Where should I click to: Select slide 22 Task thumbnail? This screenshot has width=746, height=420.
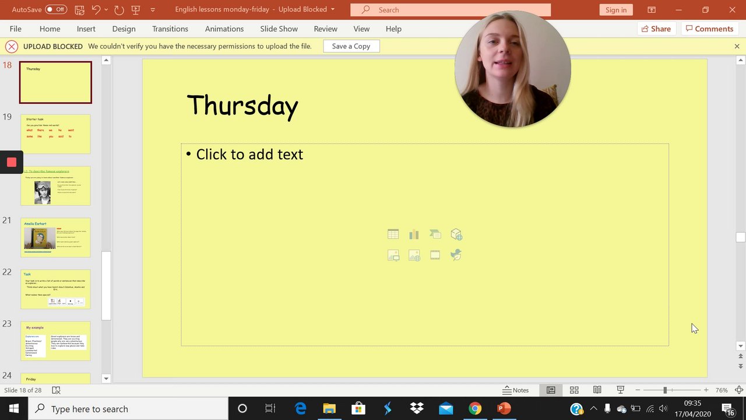(x=55, y=289)
